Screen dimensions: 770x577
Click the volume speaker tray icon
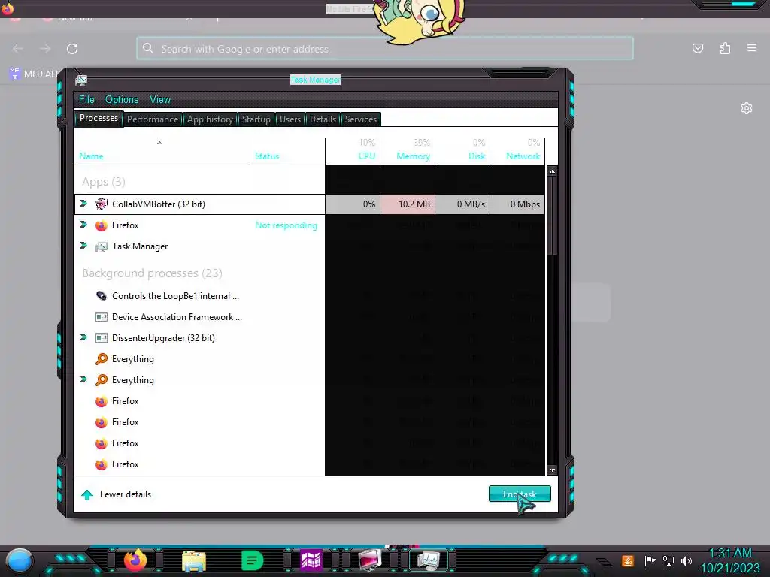click(687, 560)
